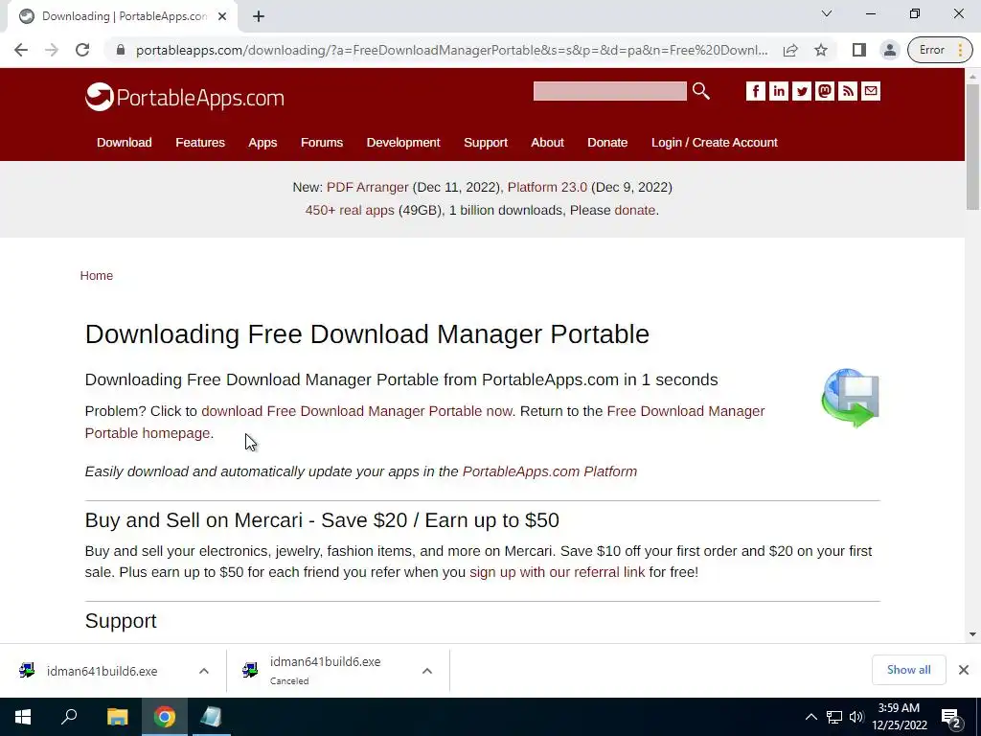The height and width of the screenshot is (736, 981).
Task: Open the Features menu item
Action: click(200, 143)
